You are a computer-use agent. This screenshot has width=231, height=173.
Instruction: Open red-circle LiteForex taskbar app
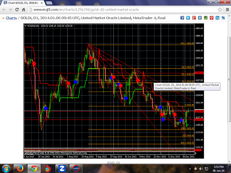76,169
